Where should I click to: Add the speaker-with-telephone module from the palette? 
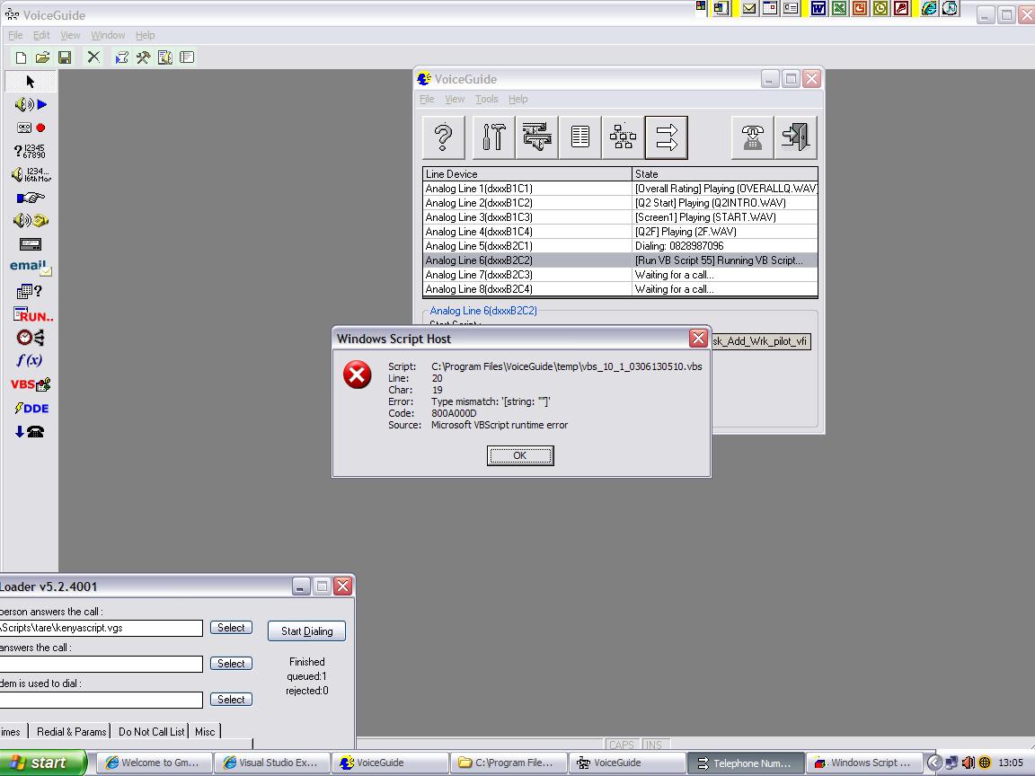point(31,220)
